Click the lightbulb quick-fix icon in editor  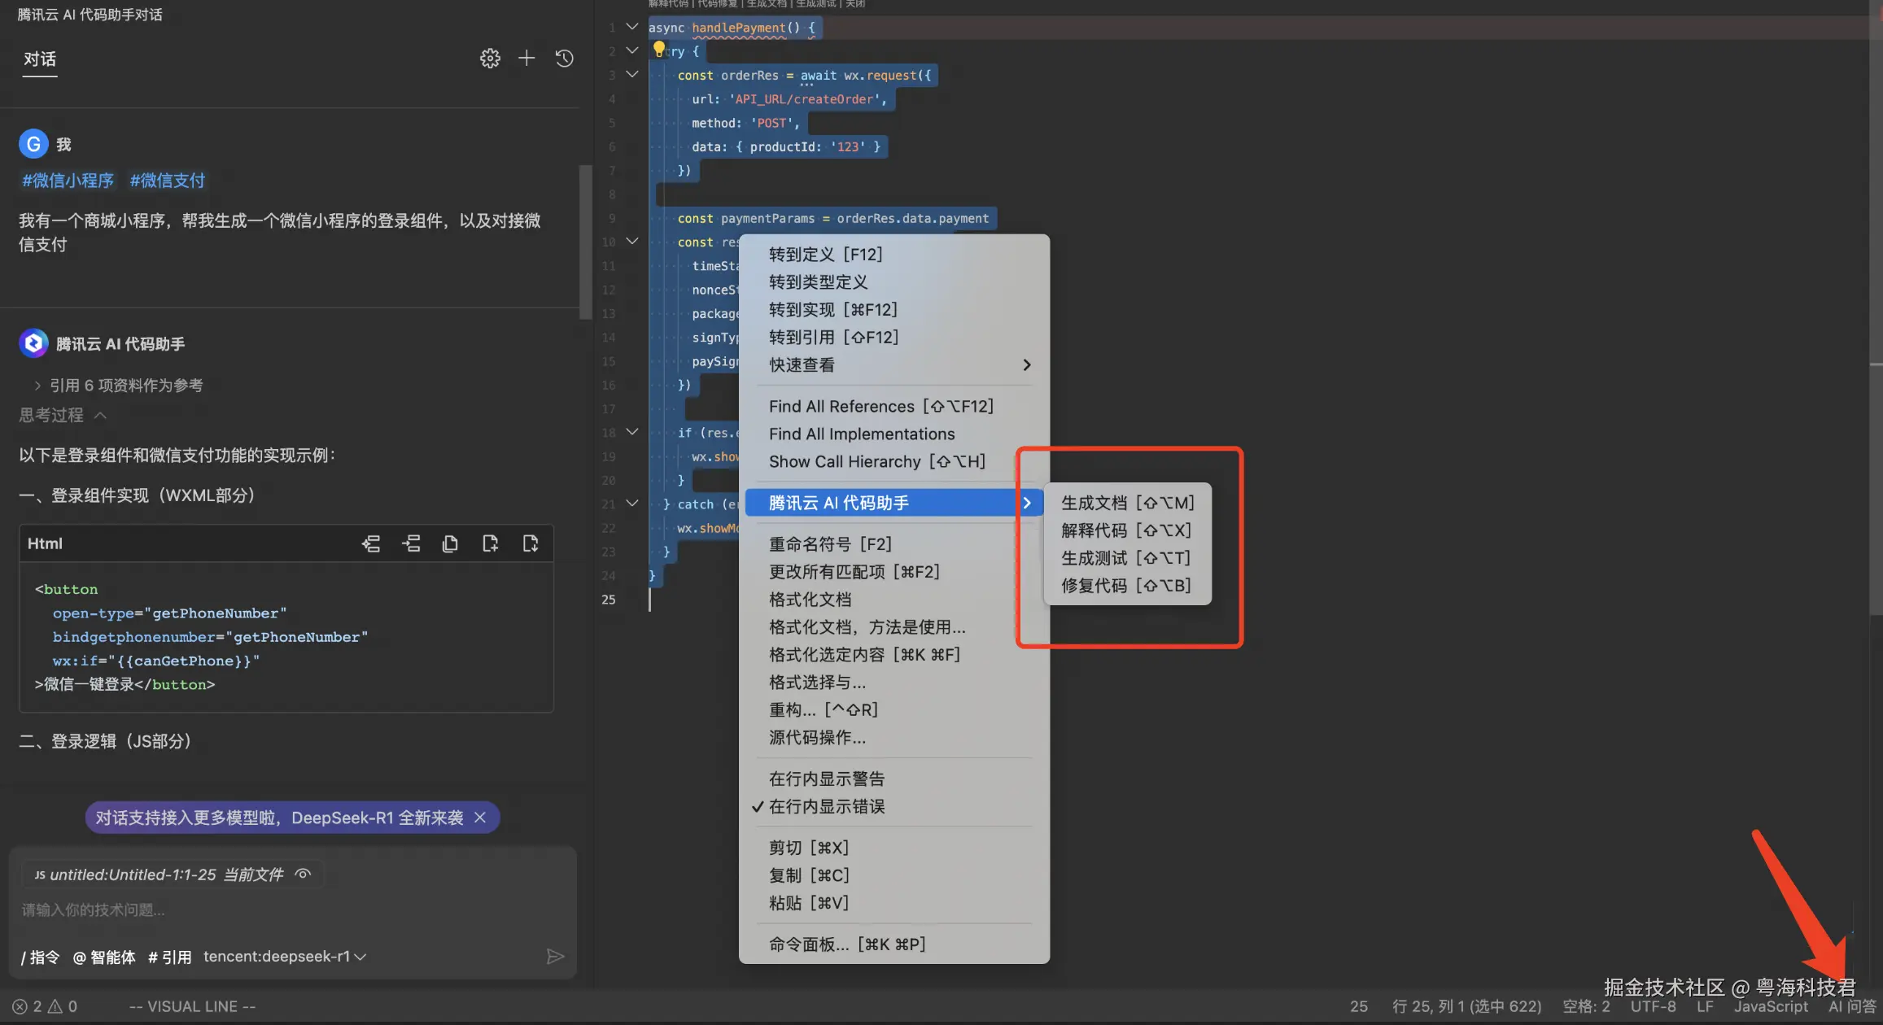[x=659, y=50]
